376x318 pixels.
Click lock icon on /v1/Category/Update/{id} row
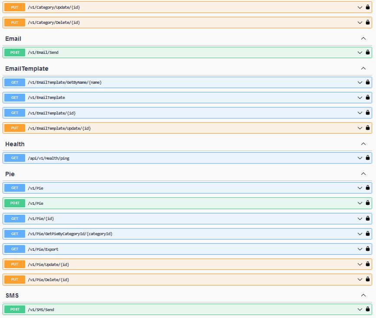tap(368, 7)
